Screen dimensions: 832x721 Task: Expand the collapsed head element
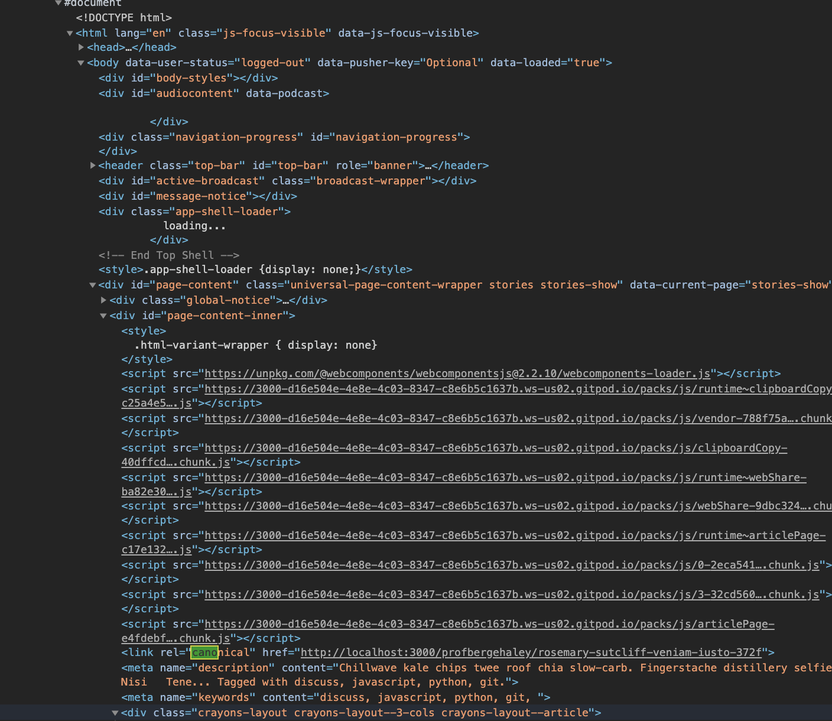(x=81, y=47)
